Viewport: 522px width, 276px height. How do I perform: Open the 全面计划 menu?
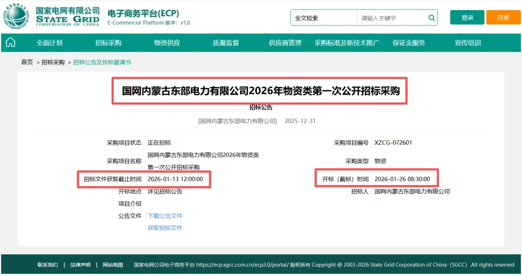tap(49, 43)
